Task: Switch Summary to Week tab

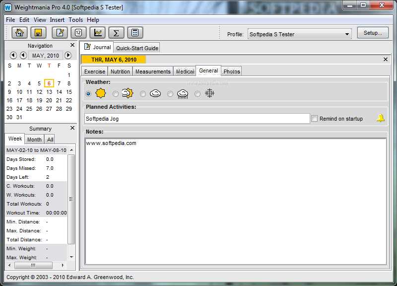Action: (x=15, y=139)
